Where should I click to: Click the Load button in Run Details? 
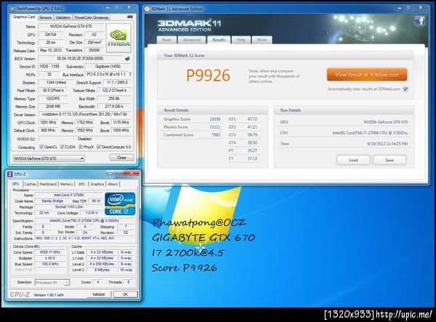353,160
